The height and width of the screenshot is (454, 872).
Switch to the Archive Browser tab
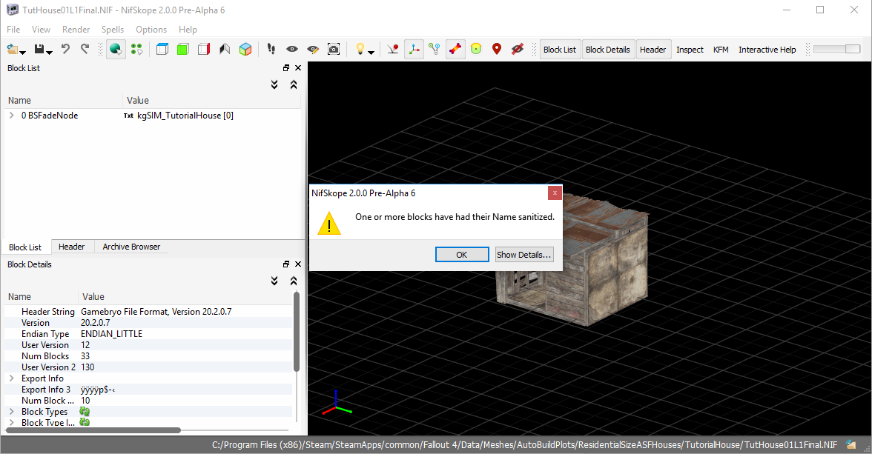[131, 247]
